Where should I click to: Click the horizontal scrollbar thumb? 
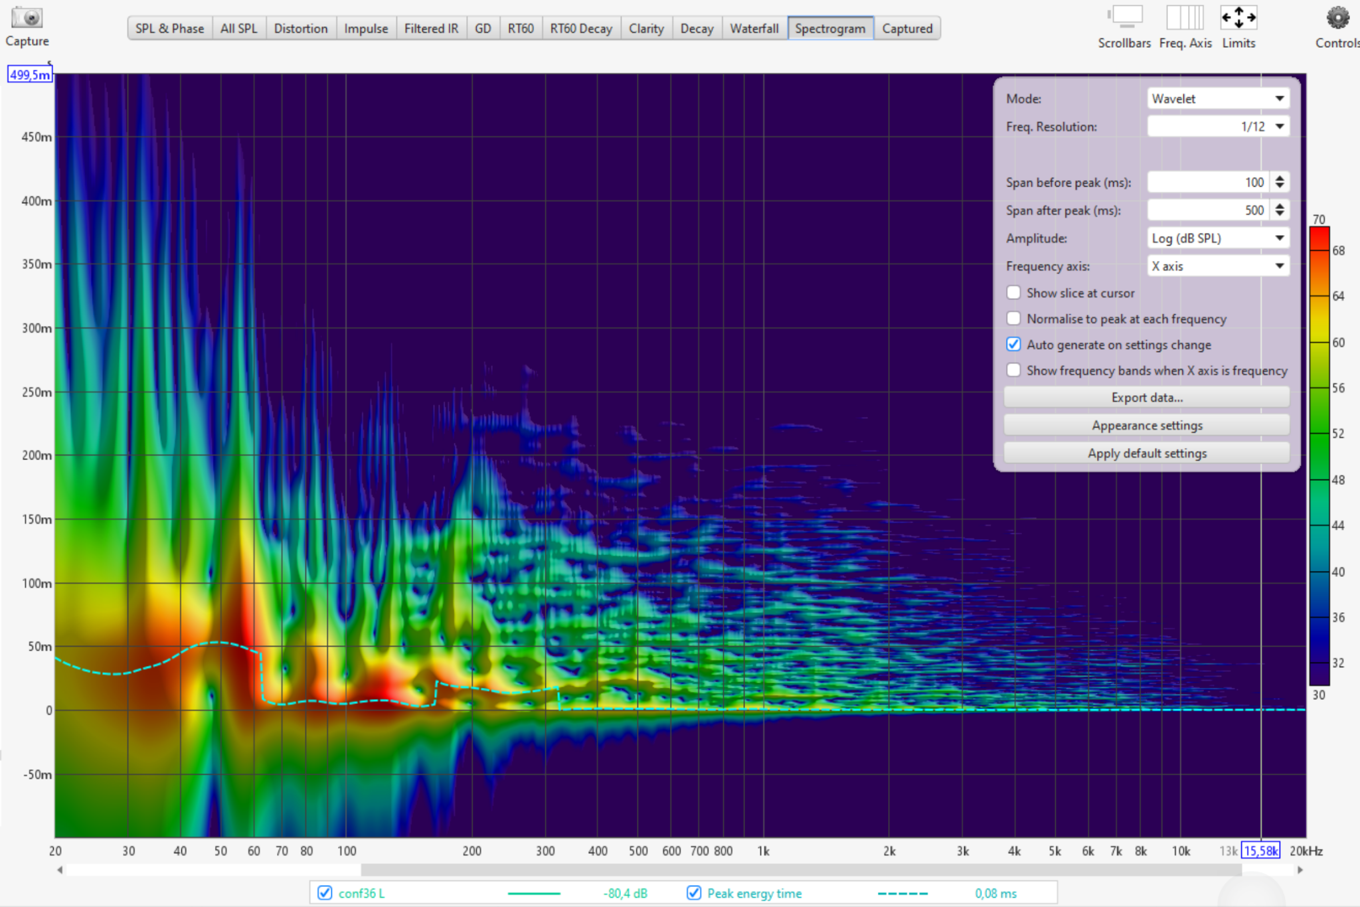point(801,870)
